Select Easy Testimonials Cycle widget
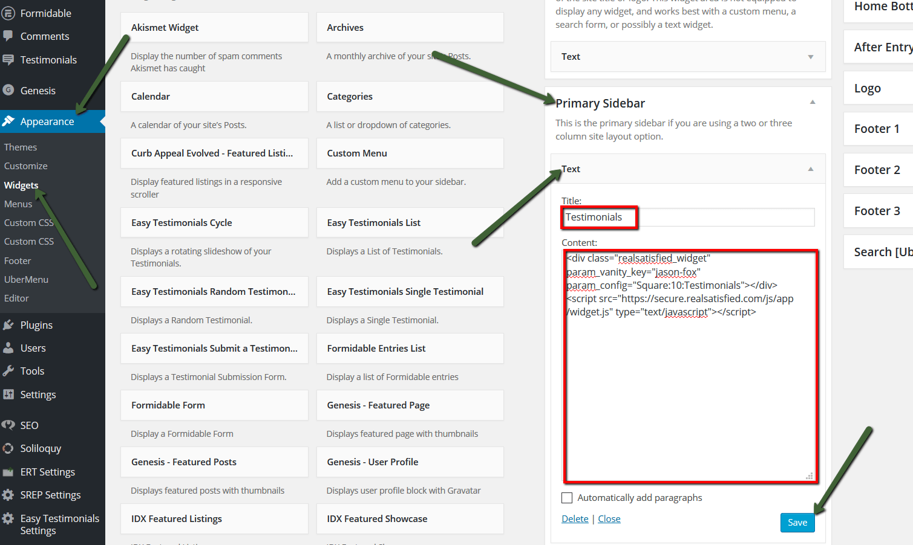This screenshot has width=913, height=545. pos(214,223)
